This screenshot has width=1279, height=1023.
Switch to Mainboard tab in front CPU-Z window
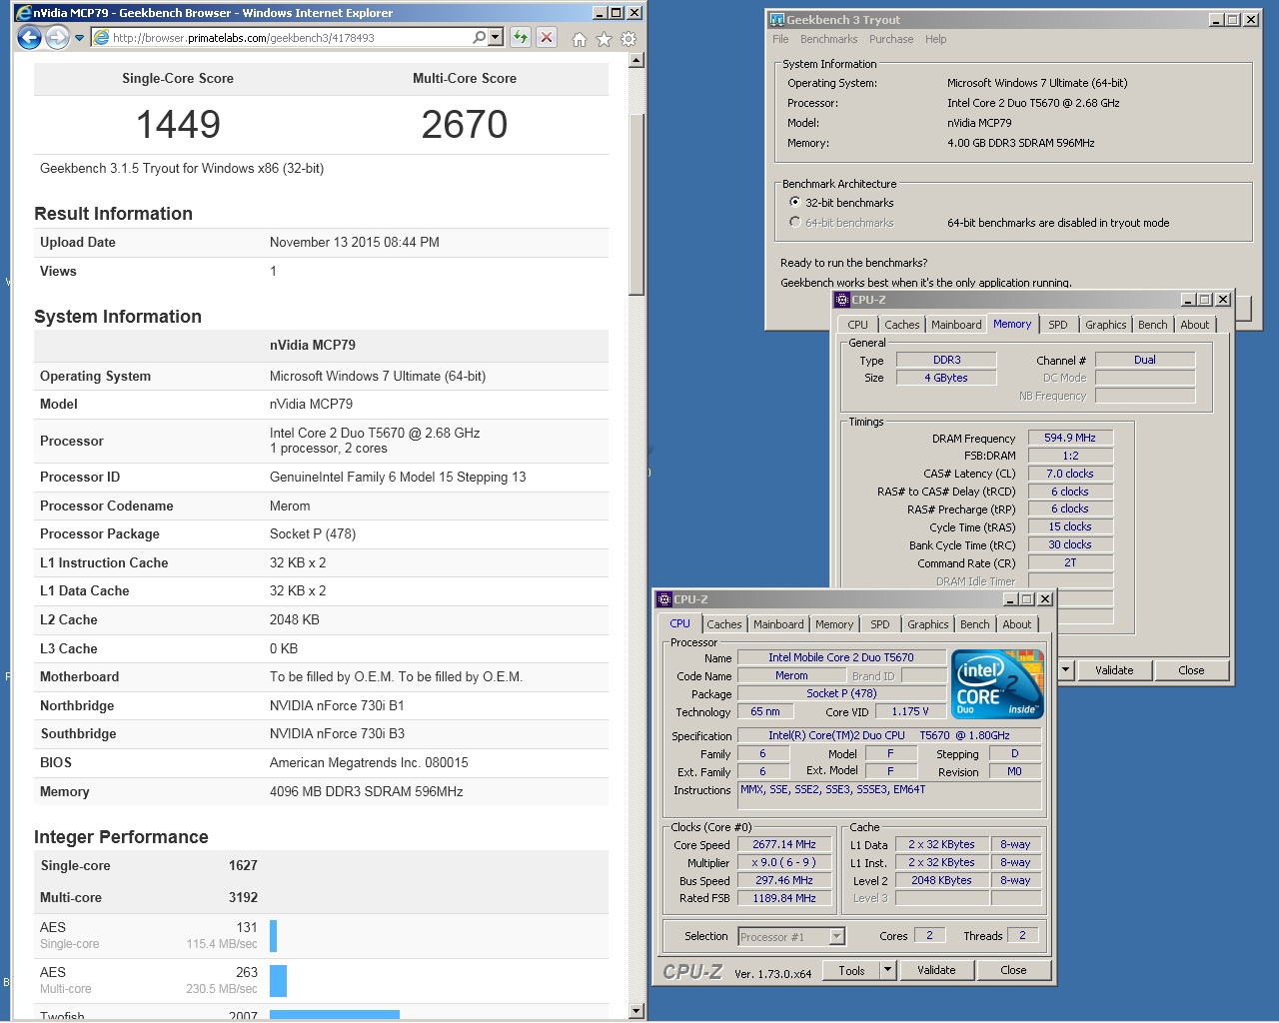tap(778, 624)
